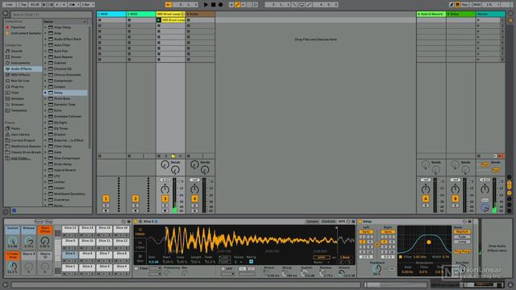516x290 pixels.
Task: Click the browser preview toggle beside search
Action: click(6, 14)
